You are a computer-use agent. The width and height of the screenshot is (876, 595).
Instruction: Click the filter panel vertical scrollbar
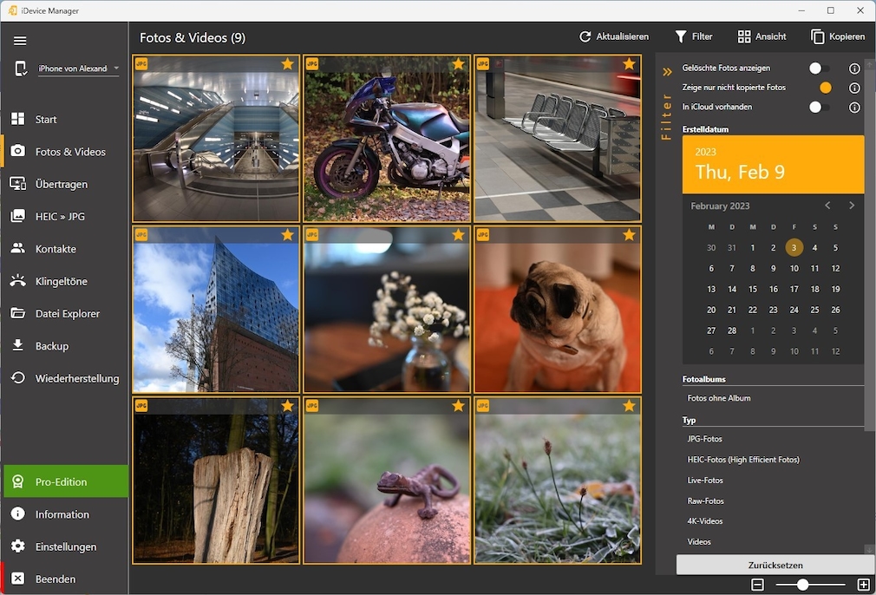869,245
